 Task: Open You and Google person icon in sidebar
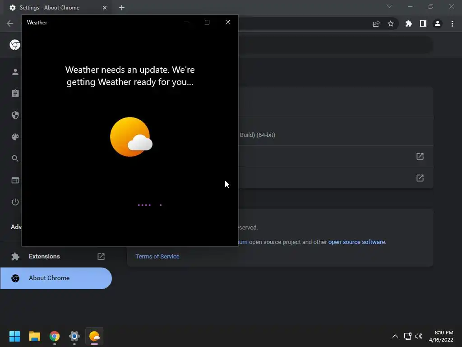point(15,72)
